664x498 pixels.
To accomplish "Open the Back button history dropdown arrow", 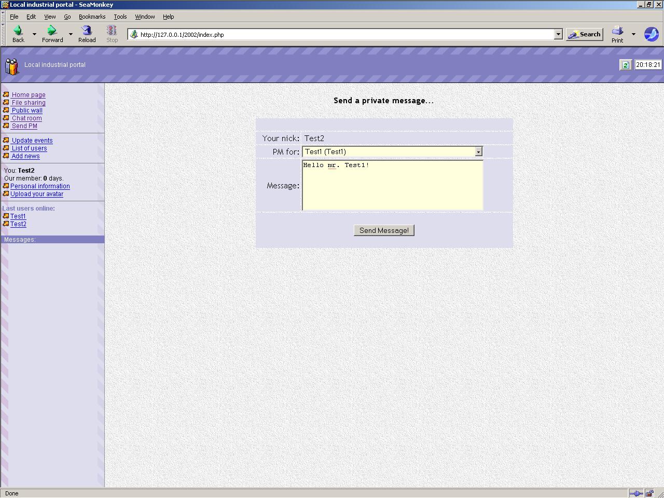I will tap(34, 34).
